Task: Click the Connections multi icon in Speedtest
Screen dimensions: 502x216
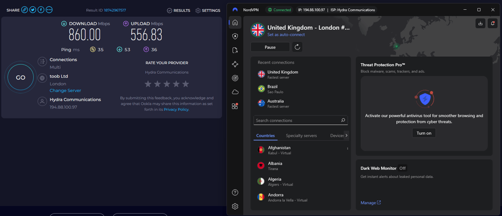Action: tap(42, 62)
